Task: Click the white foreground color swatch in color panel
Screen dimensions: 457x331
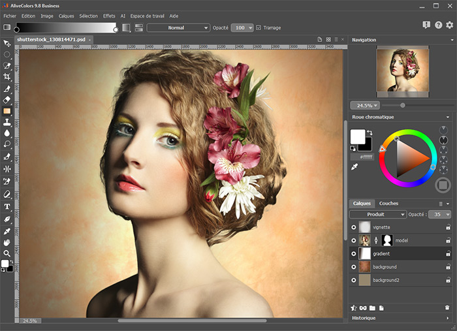Action: pyautogui.click(x=357, y=136)
